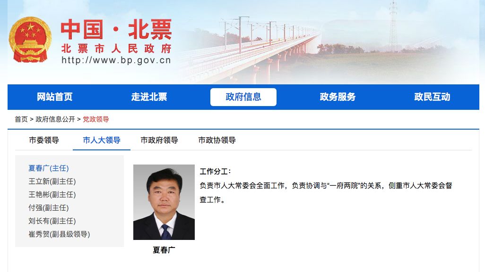Open 政民互动 in the navigation bar
Viewport: 485px width, 272px height.
click(432, 97)
